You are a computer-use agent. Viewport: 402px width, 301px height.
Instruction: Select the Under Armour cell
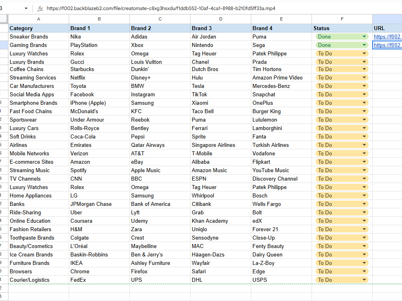coord(99,120)
